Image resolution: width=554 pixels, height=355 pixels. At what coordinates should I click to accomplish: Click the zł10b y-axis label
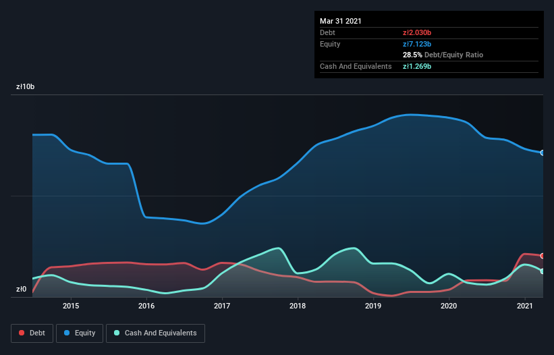[x=26, y=86]
